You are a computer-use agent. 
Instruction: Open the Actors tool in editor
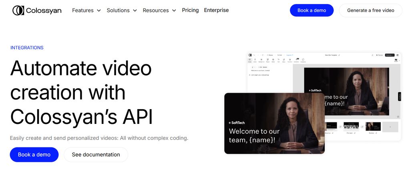[255, 60]
